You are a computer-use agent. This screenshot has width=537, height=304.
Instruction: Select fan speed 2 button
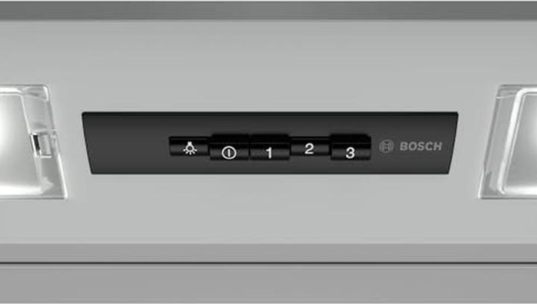(310, 148)
